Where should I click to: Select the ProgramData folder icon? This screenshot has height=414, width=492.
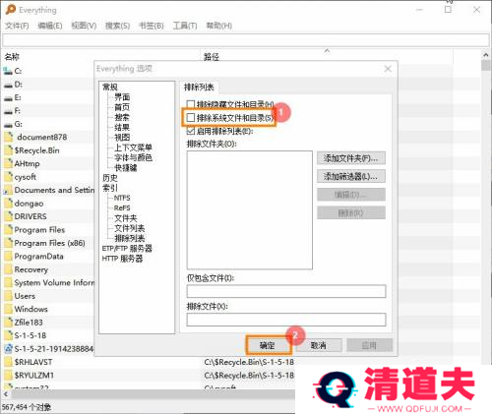point(9,257)
